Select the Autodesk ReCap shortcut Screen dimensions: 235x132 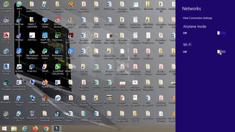coord(6,69)
